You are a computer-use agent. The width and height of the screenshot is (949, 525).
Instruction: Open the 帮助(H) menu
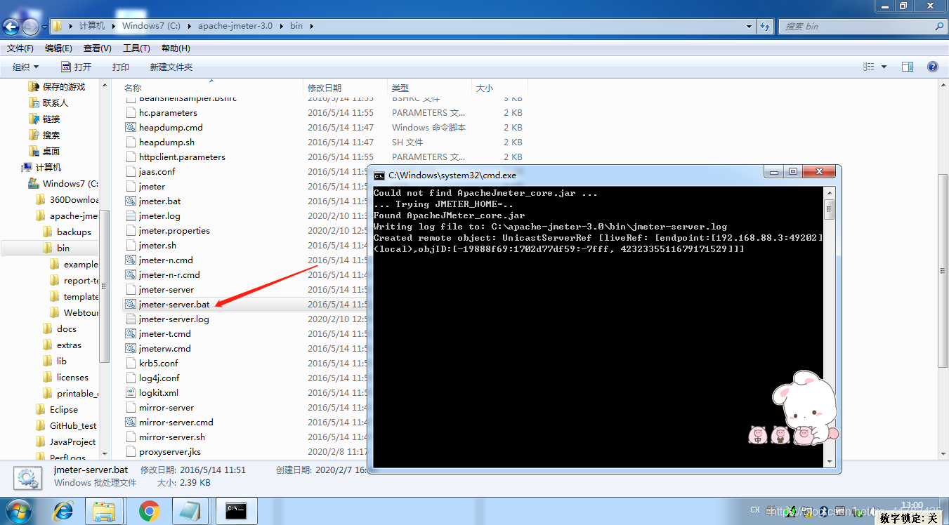[x=176, y=48]
